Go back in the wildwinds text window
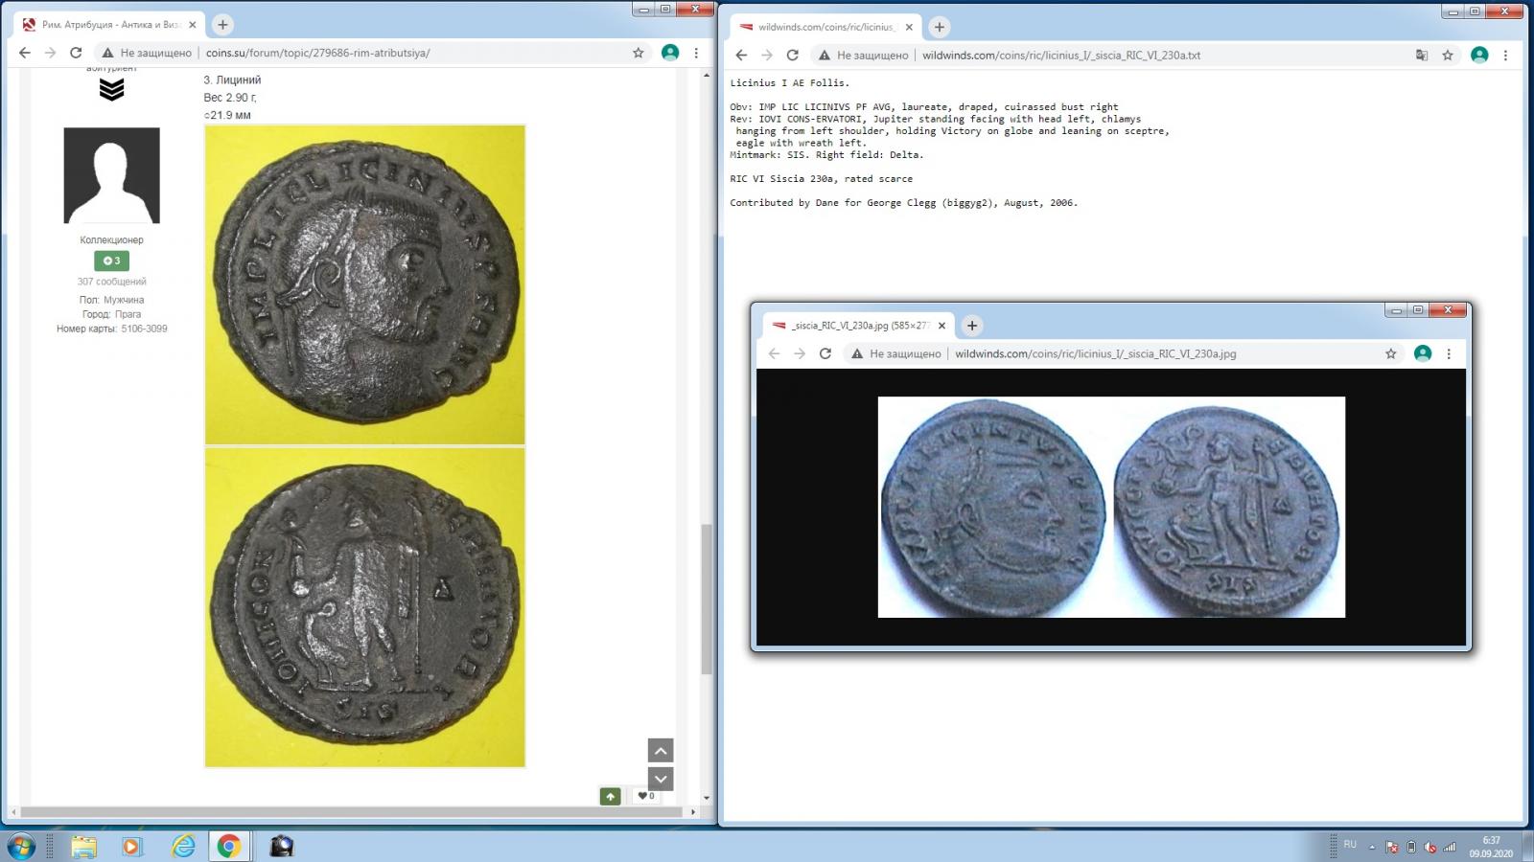The height and width of the screenshot is (862, 1534). point(741,55)
